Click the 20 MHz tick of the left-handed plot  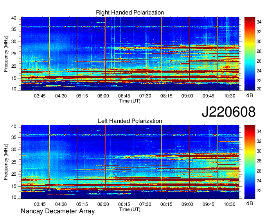[14, 174]
